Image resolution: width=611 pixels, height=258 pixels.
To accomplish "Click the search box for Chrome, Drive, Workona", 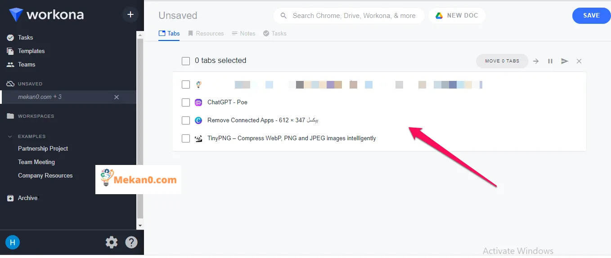I will click(349, 15).
